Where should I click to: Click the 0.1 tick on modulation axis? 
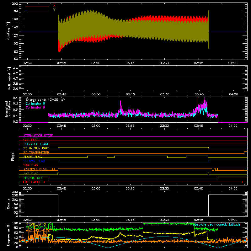pyautogui.click(x=15, y=116)
